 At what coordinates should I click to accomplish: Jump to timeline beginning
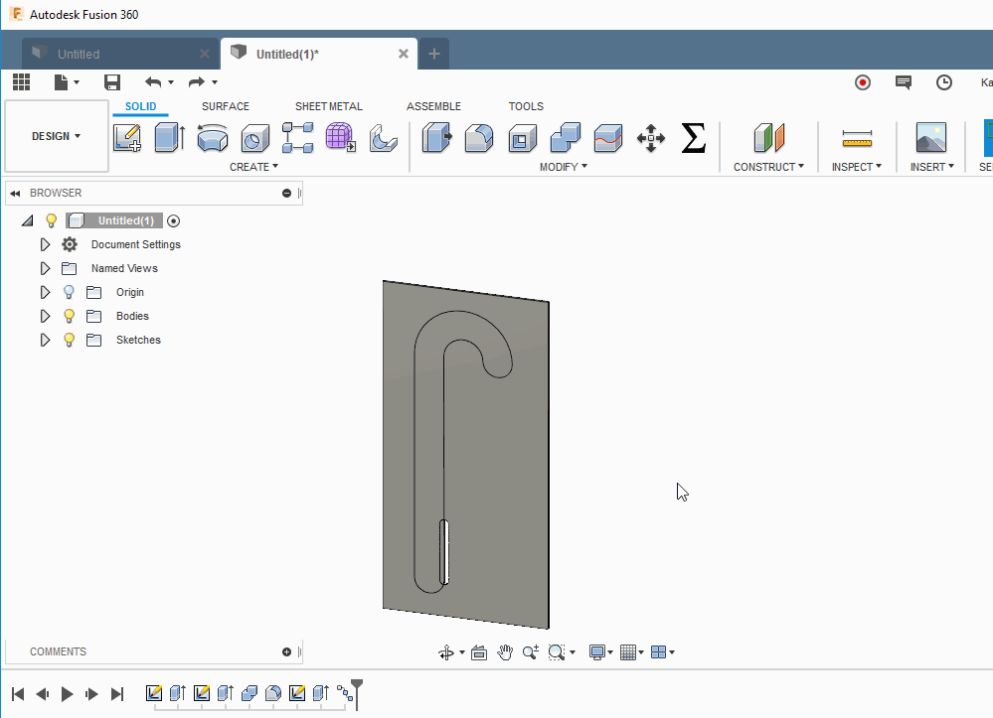(x=18, y=694)
